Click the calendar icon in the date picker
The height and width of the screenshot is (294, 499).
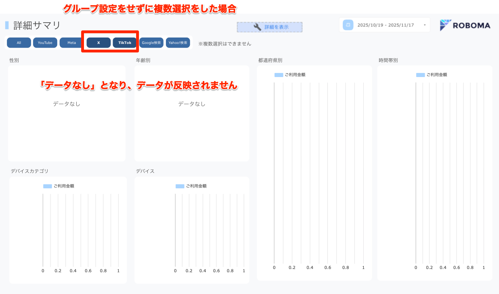tap(348, 25)
